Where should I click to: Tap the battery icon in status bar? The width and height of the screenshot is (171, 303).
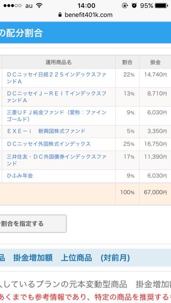(162, 6)
